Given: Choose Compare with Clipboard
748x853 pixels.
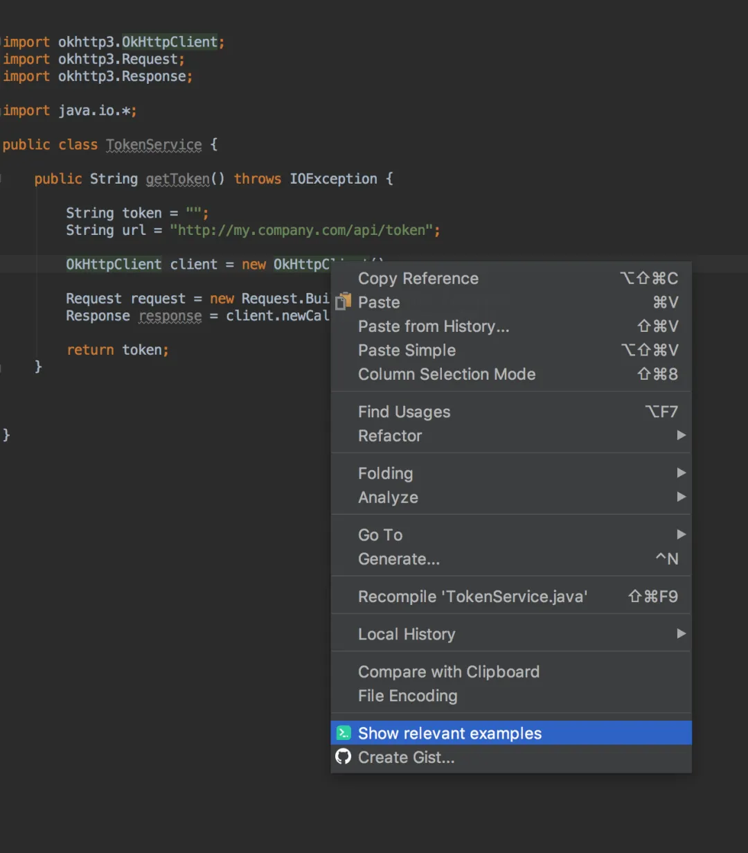Looking at the screenshot, I should point(511,672).
